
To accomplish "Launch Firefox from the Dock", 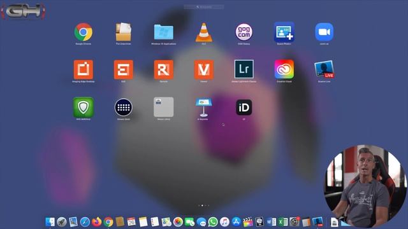I will 96,222.
